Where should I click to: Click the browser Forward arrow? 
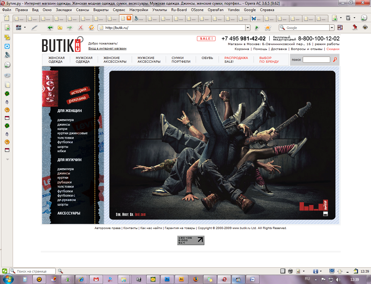point(70,27)
